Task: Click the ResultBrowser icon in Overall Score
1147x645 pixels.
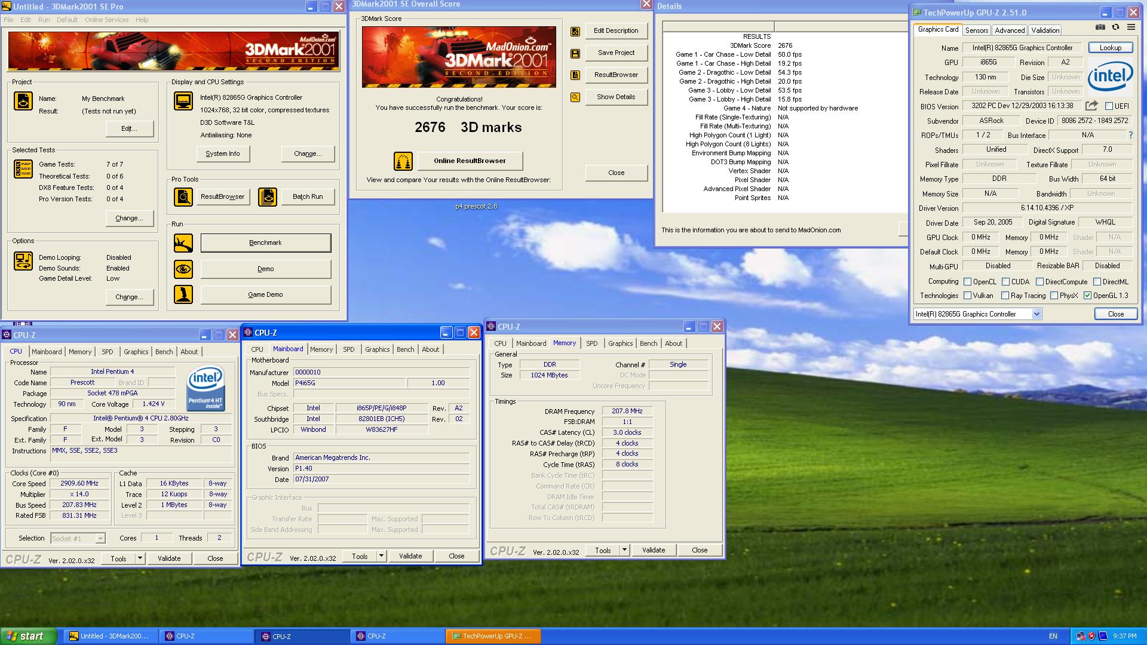Action: click(575, 75)
